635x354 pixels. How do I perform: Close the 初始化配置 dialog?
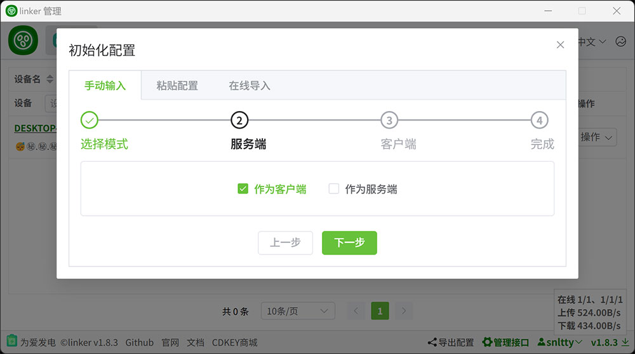pyautogui.click(x=560, y=44)
